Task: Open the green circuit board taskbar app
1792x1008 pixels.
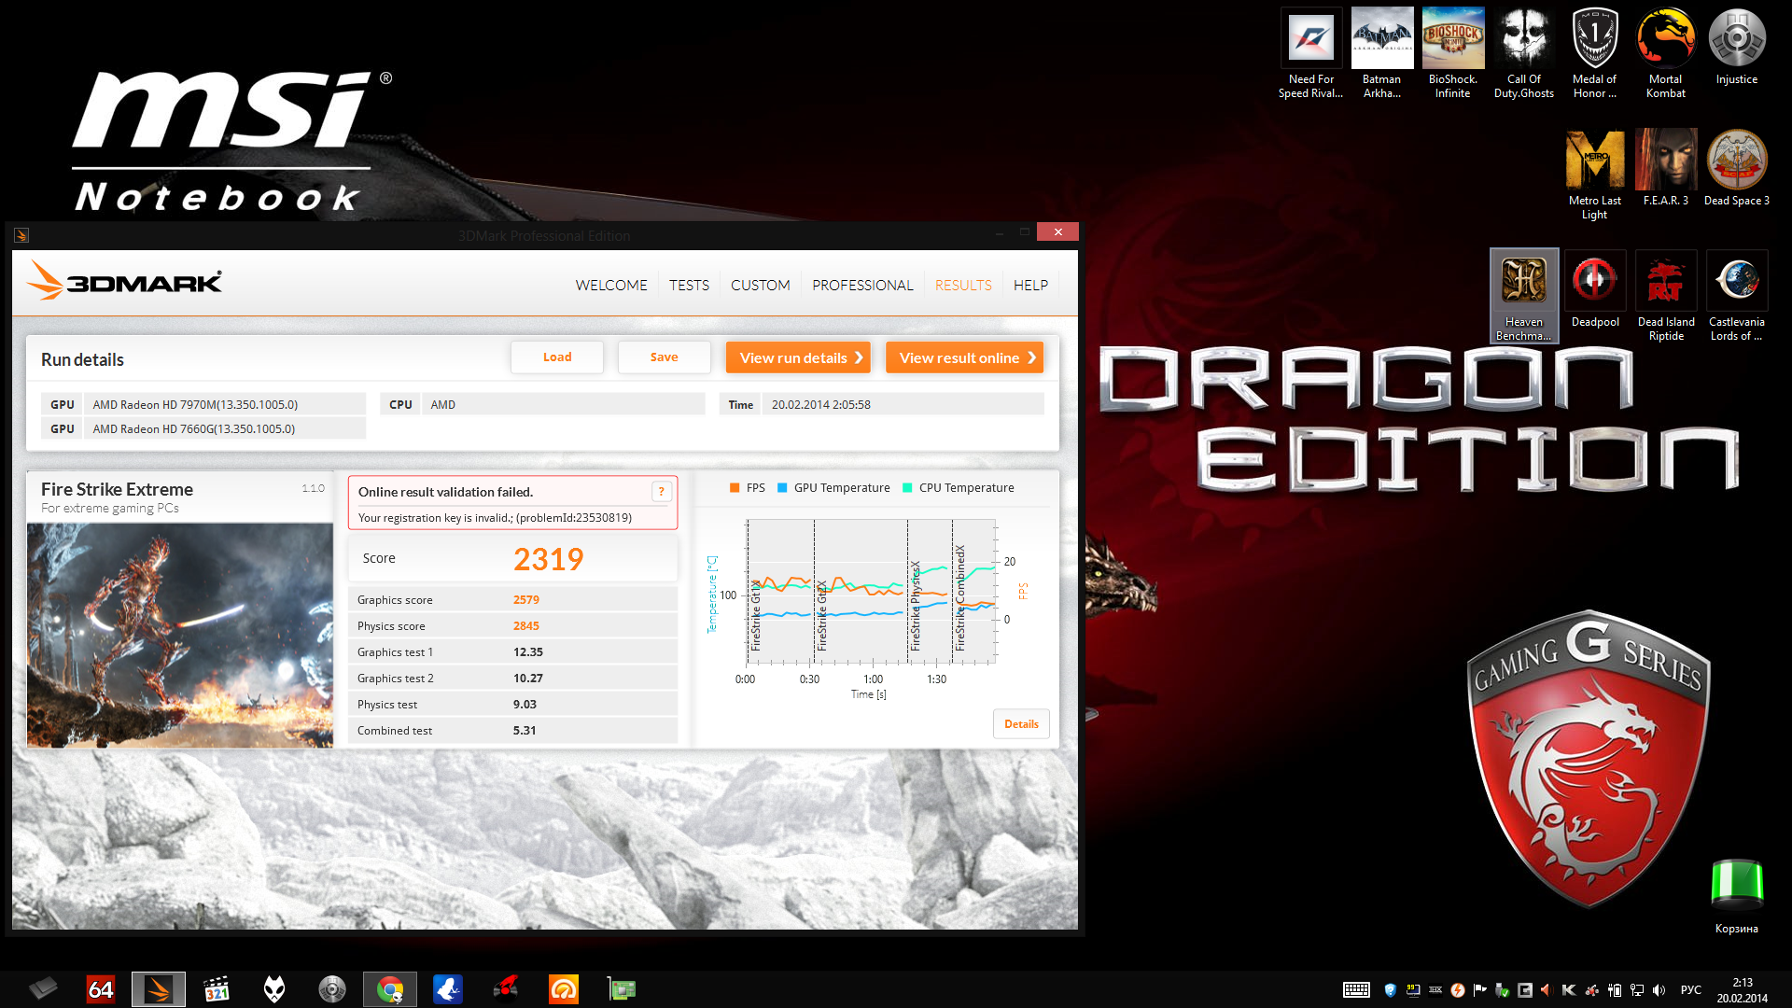Action: [x=622, y=989]
